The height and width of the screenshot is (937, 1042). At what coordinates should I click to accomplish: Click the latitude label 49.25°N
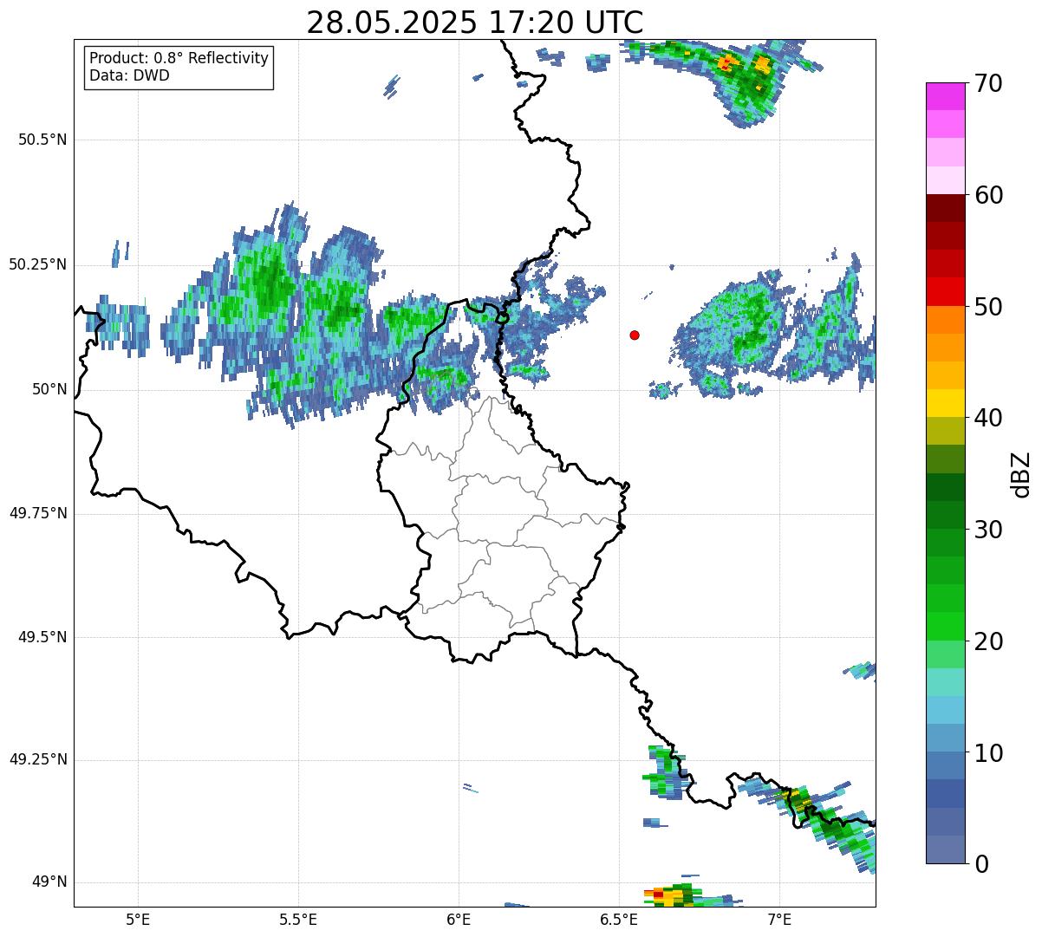click(x=38, y=759)
